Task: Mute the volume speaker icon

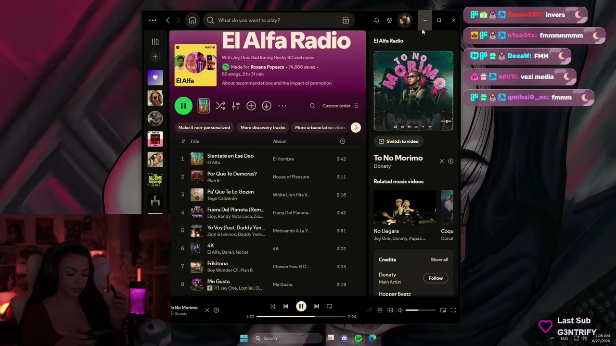Action: 400,310
